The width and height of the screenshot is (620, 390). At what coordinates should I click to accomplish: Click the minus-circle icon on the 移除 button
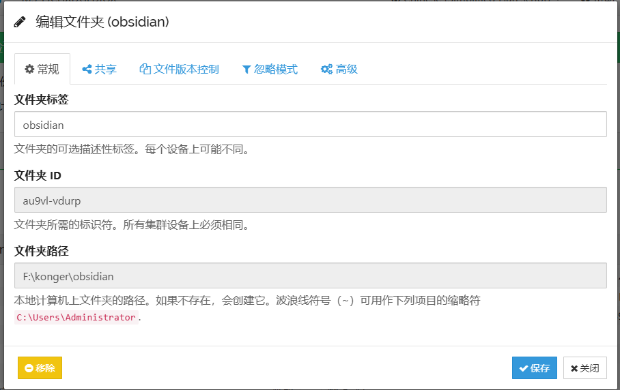coord(29,368)
